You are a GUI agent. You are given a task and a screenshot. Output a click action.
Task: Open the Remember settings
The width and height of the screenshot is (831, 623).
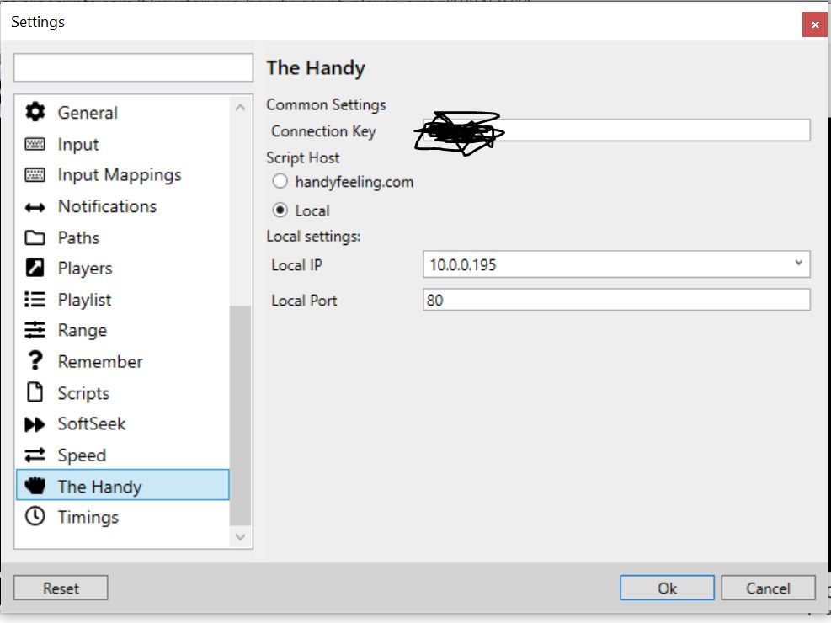tap(123, 361)
